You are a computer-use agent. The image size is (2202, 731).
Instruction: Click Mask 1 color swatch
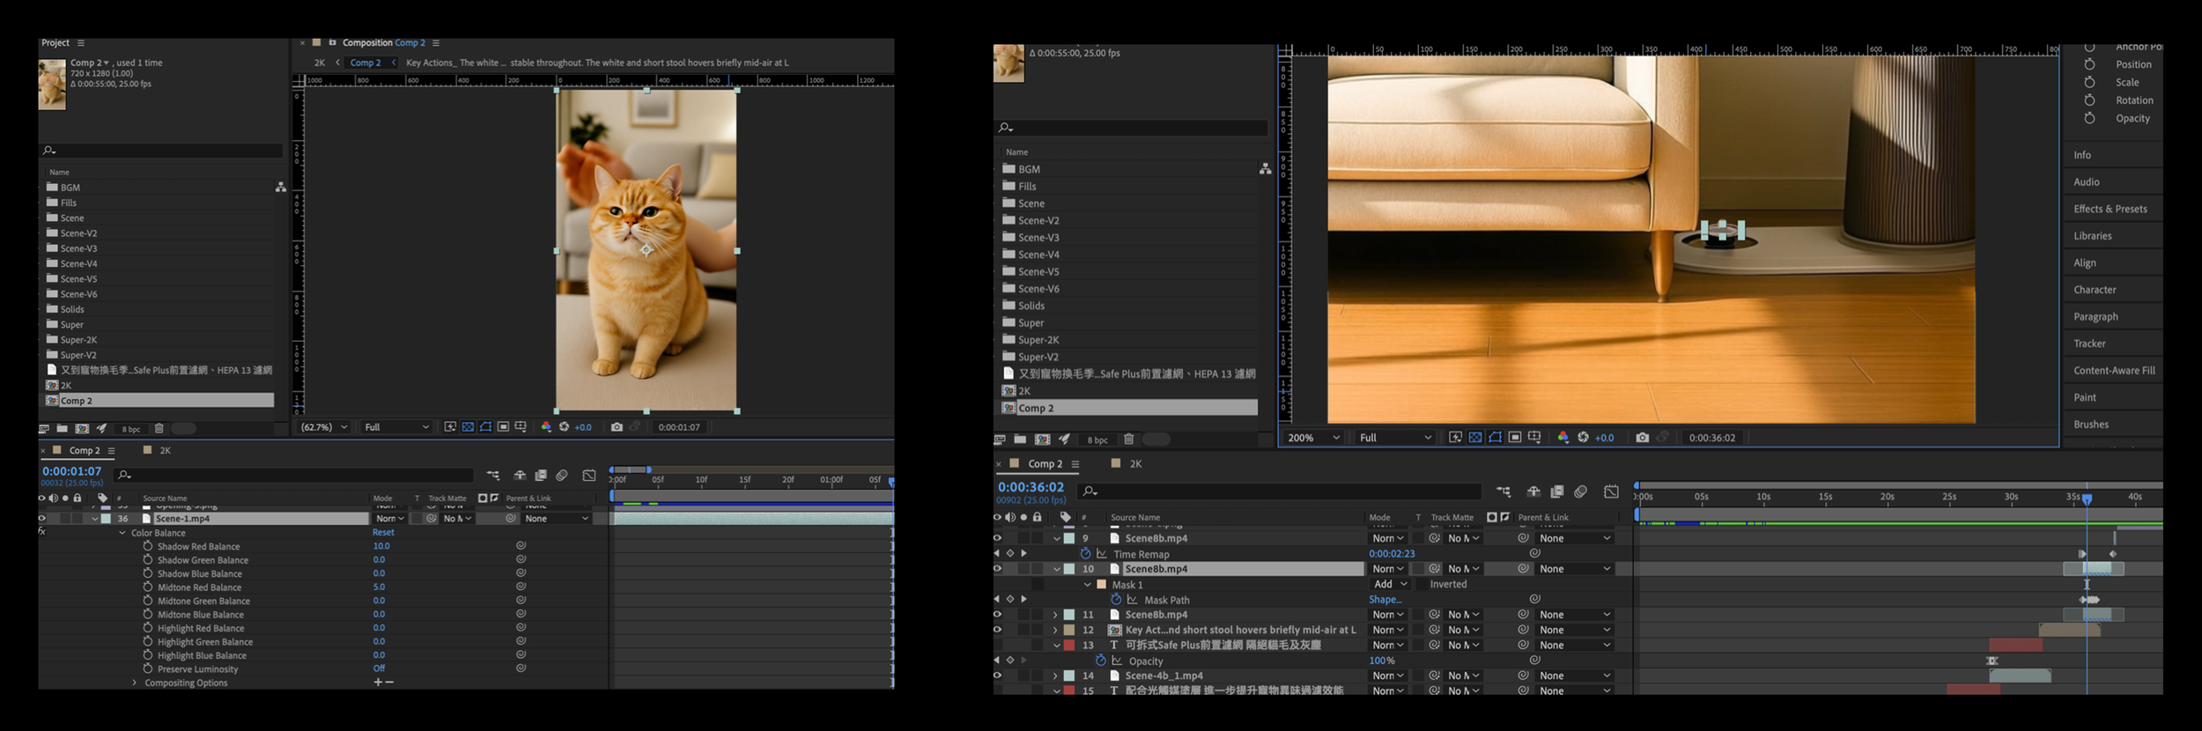[1101, 585]
